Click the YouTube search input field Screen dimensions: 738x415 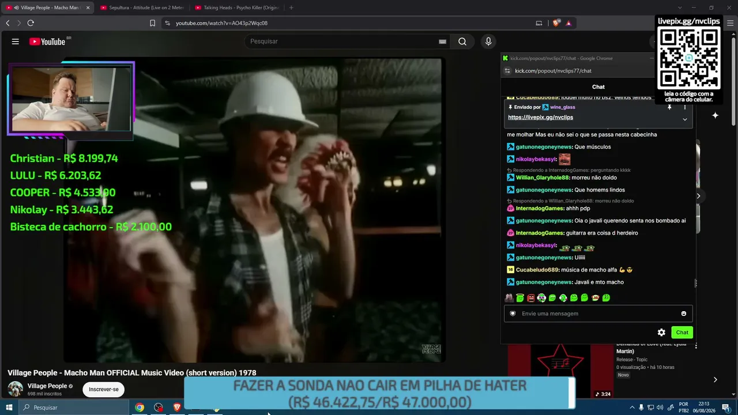click(343, 41)
